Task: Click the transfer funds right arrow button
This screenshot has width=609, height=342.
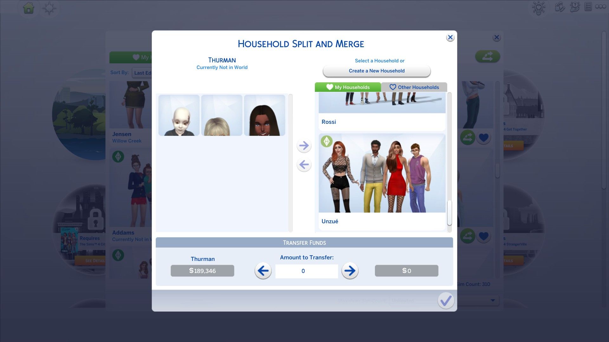Action: tap(350, 271)
